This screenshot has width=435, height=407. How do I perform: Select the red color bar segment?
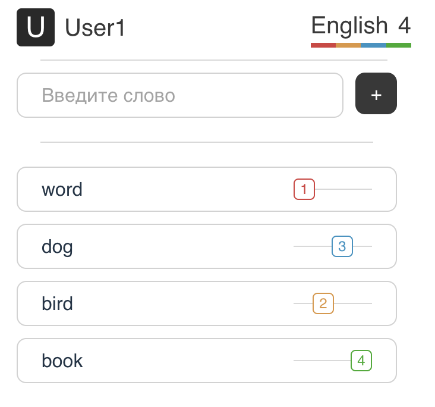pos(323,45)
